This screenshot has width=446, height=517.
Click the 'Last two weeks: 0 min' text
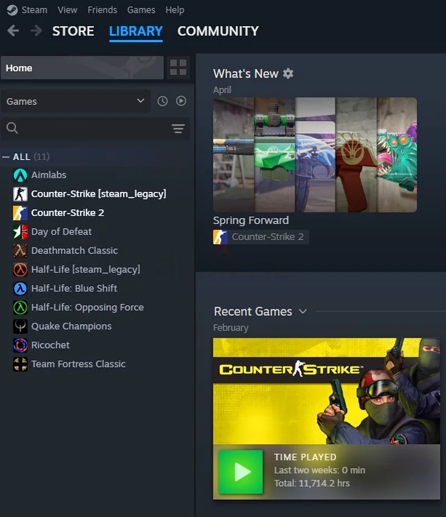pyautogui.click(x=320, y=470)
